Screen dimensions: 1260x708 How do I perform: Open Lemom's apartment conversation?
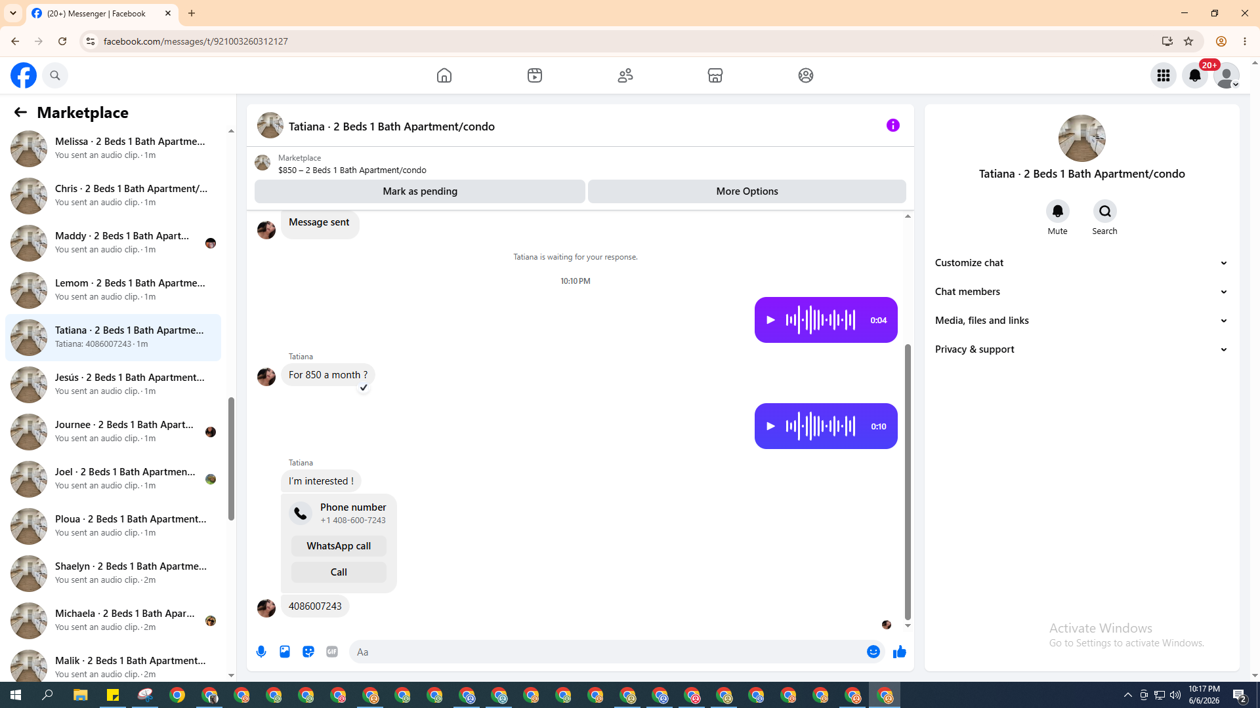point(113,290)
